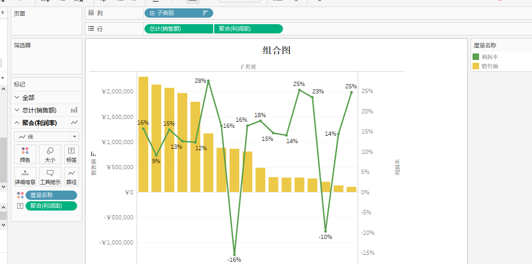Expand the 子类别 pill hierarchy plus icon
Screen dimensions: 532x264
pyautogui.click(x=152, y=13)
